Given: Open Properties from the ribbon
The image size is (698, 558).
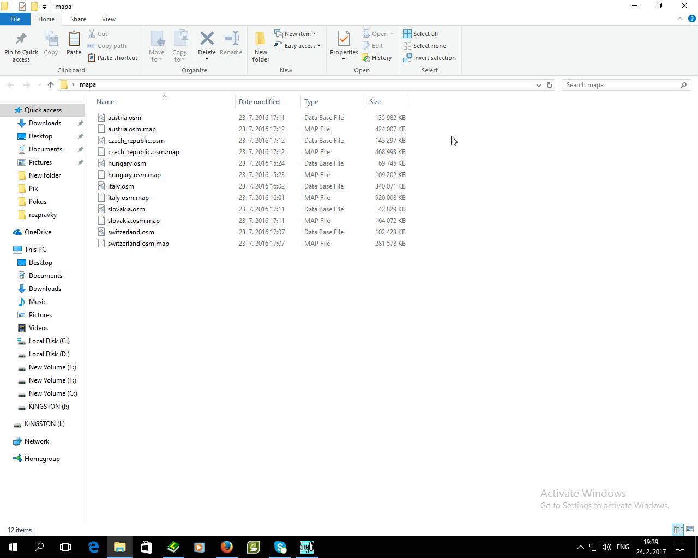Looking at the screenshot, I should coord(344,38).
